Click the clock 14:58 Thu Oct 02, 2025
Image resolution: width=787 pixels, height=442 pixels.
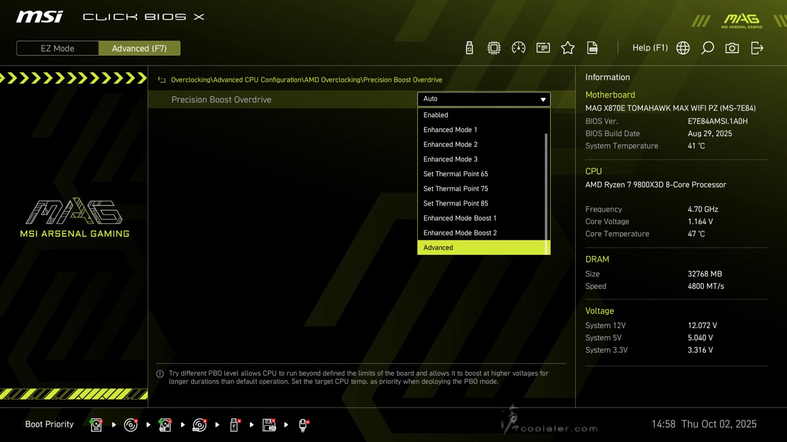point(704,424)
